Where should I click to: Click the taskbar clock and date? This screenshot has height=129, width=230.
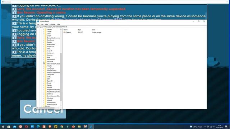(219, 126)
